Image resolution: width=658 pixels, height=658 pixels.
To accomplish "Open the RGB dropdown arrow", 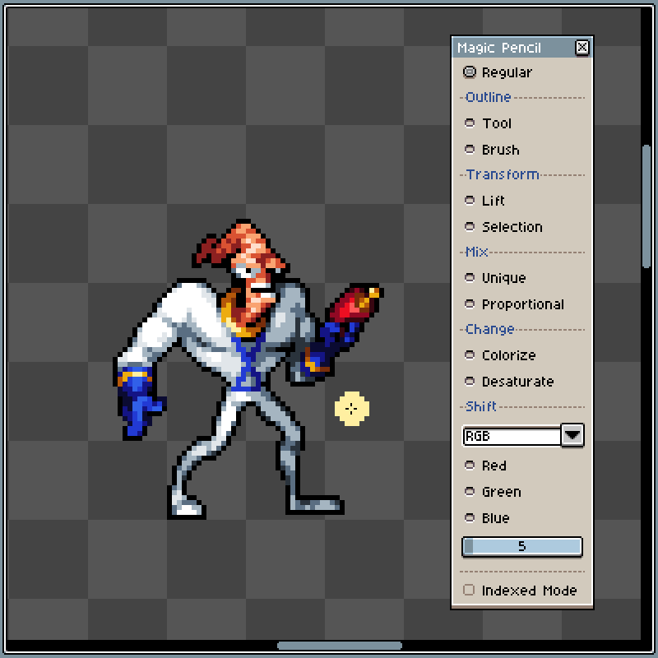I will (572, 436).
